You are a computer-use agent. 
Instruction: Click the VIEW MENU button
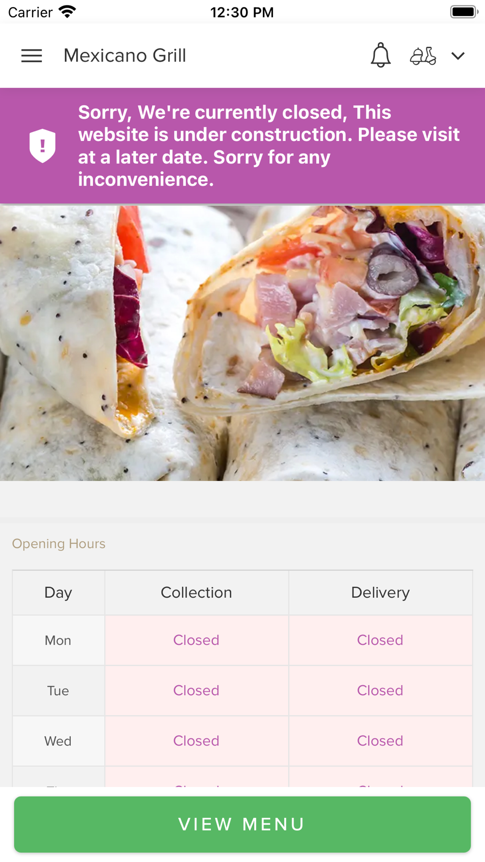point(242,824)
